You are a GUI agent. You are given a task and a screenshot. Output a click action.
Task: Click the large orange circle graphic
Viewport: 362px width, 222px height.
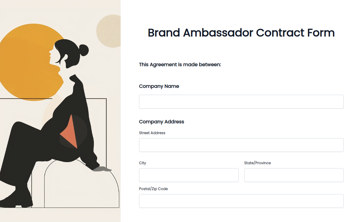(x=30, y=60)
